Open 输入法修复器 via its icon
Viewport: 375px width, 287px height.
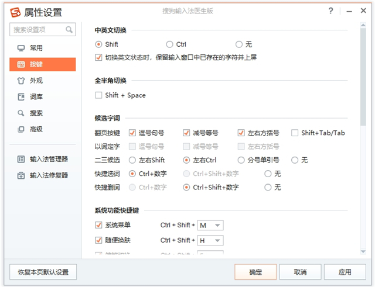coord(21,175)
